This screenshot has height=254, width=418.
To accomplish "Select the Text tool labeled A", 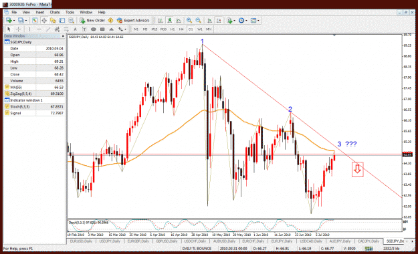I will 75,29.
